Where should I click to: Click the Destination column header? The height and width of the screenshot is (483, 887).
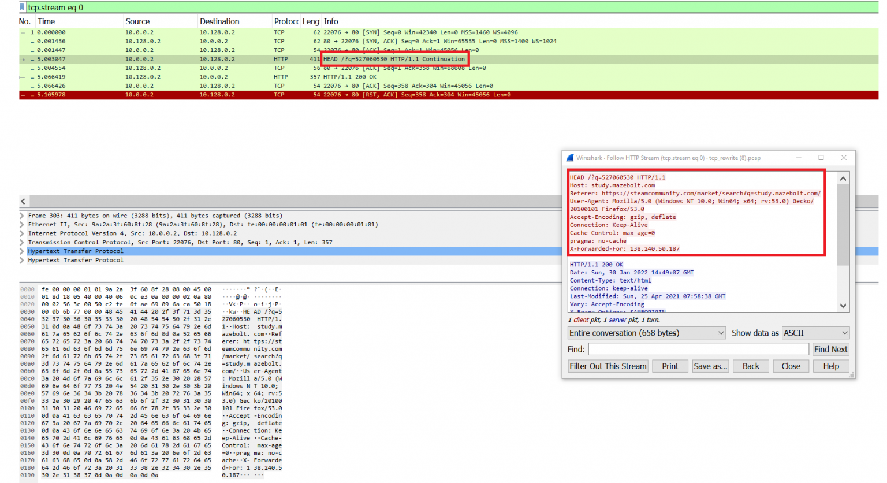coord(219,21)
